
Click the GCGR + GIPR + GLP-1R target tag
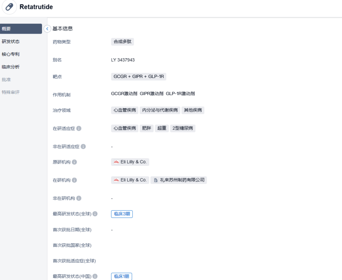(x=139, y=76)
